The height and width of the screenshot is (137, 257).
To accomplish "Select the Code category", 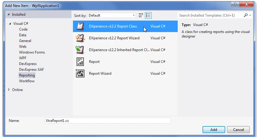I will point(23,29).
